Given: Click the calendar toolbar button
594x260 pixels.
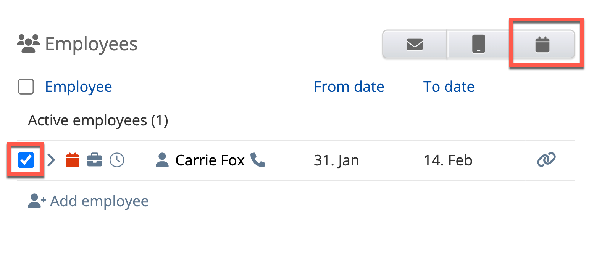Looking at the screenshot, I should point(542,45).
